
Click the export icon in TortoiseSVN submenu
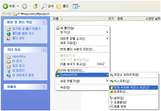(x=112, y=81)
